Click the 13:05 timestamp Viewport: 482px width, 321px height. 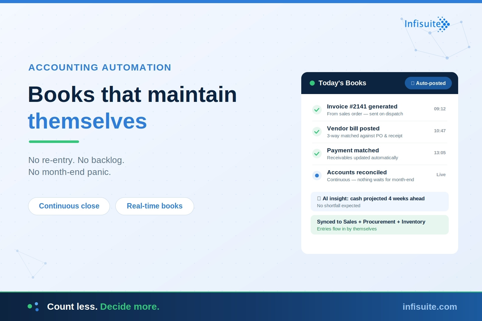click(x=440, y=153)
